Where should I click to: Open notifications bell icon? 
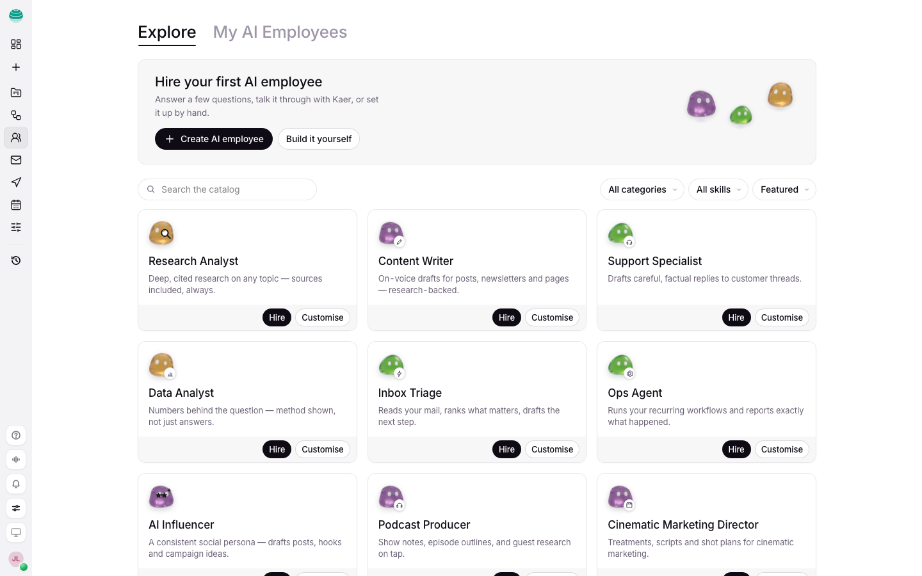tap(16, 484)
